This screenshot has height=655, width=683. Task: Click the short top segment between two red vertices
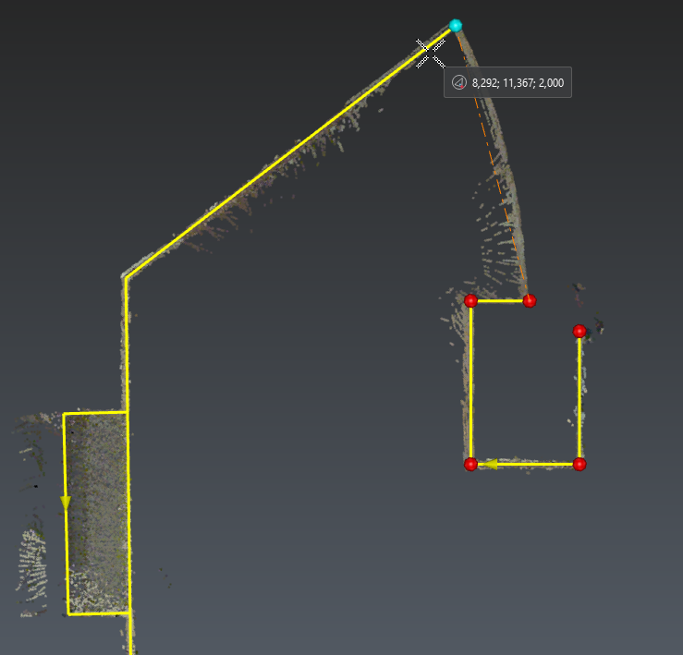(500, 301)
